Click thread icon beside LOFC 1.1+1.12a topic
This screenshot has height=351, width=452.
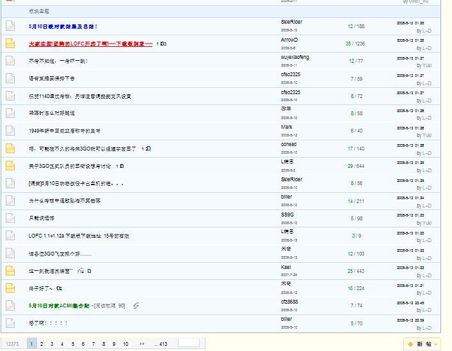[x=10, y=236]
